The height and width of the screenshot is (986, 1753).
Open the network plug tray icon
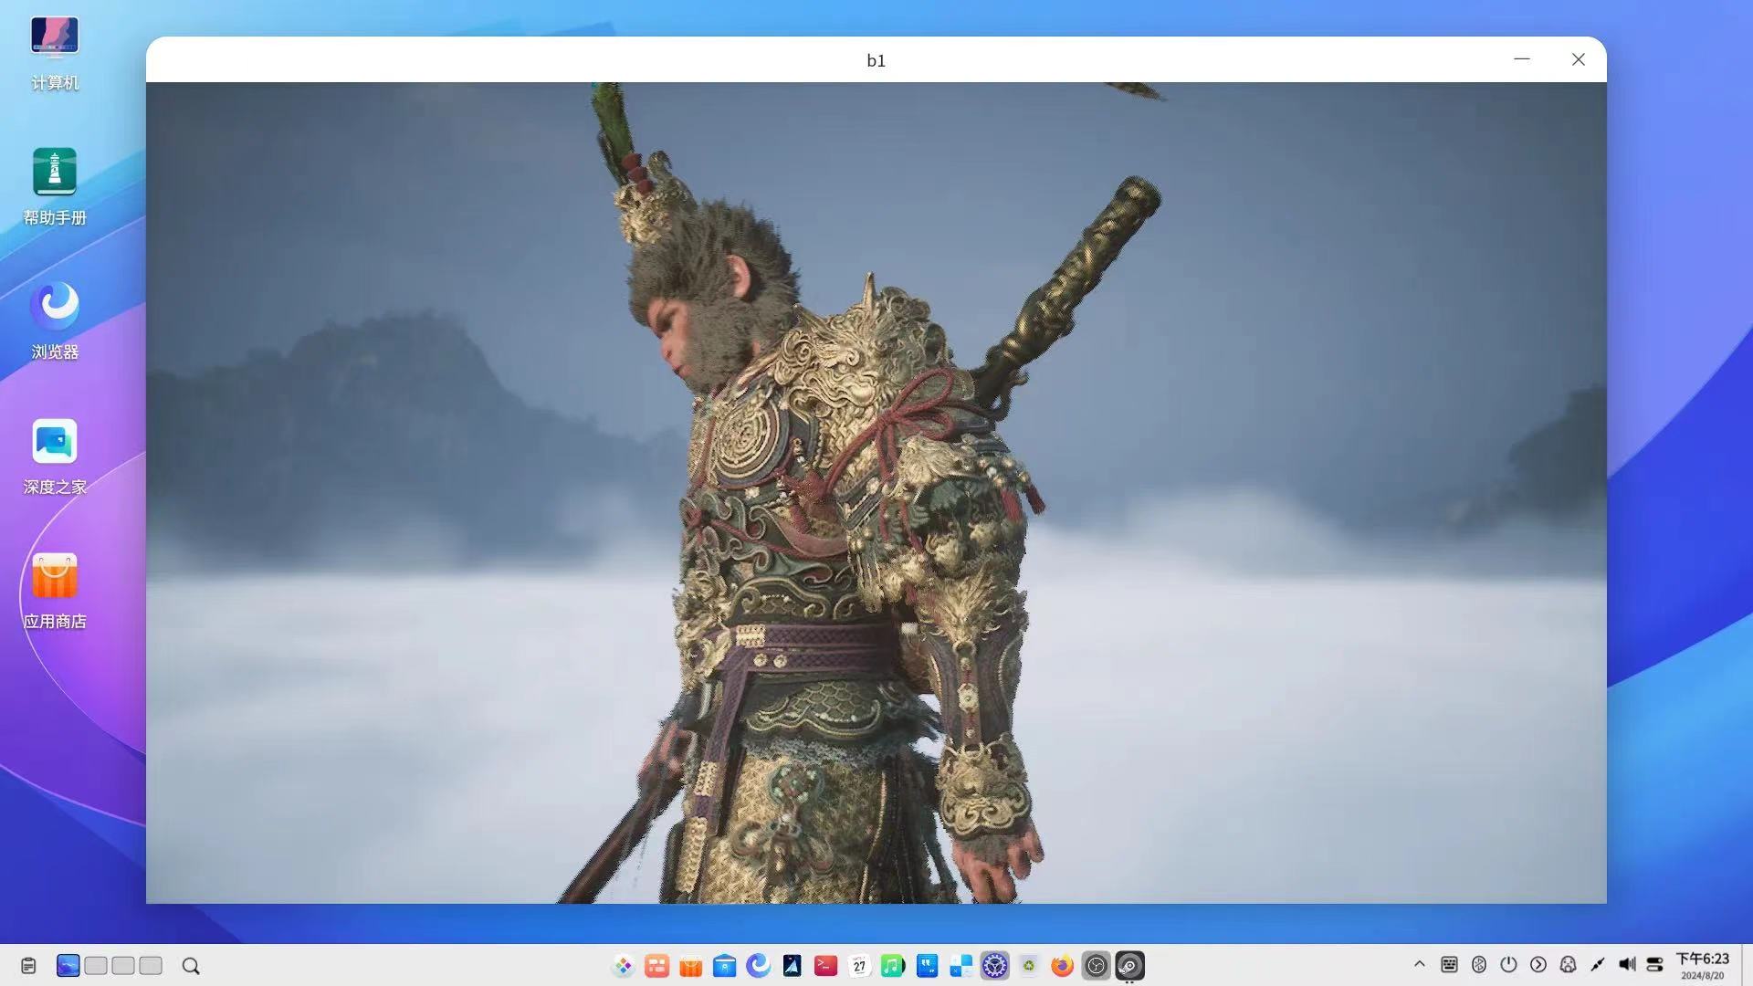point(1598,965)
